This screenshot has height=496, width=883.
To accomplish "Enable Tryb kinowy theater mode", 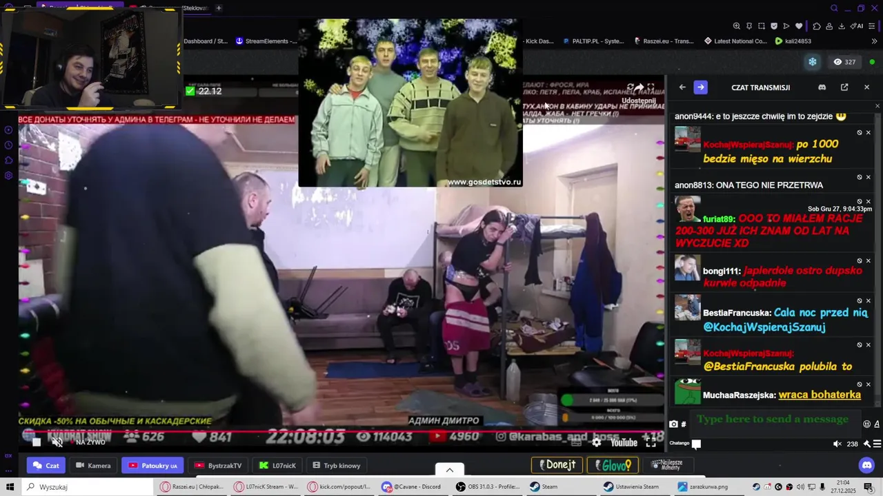I will coord(337,466).
